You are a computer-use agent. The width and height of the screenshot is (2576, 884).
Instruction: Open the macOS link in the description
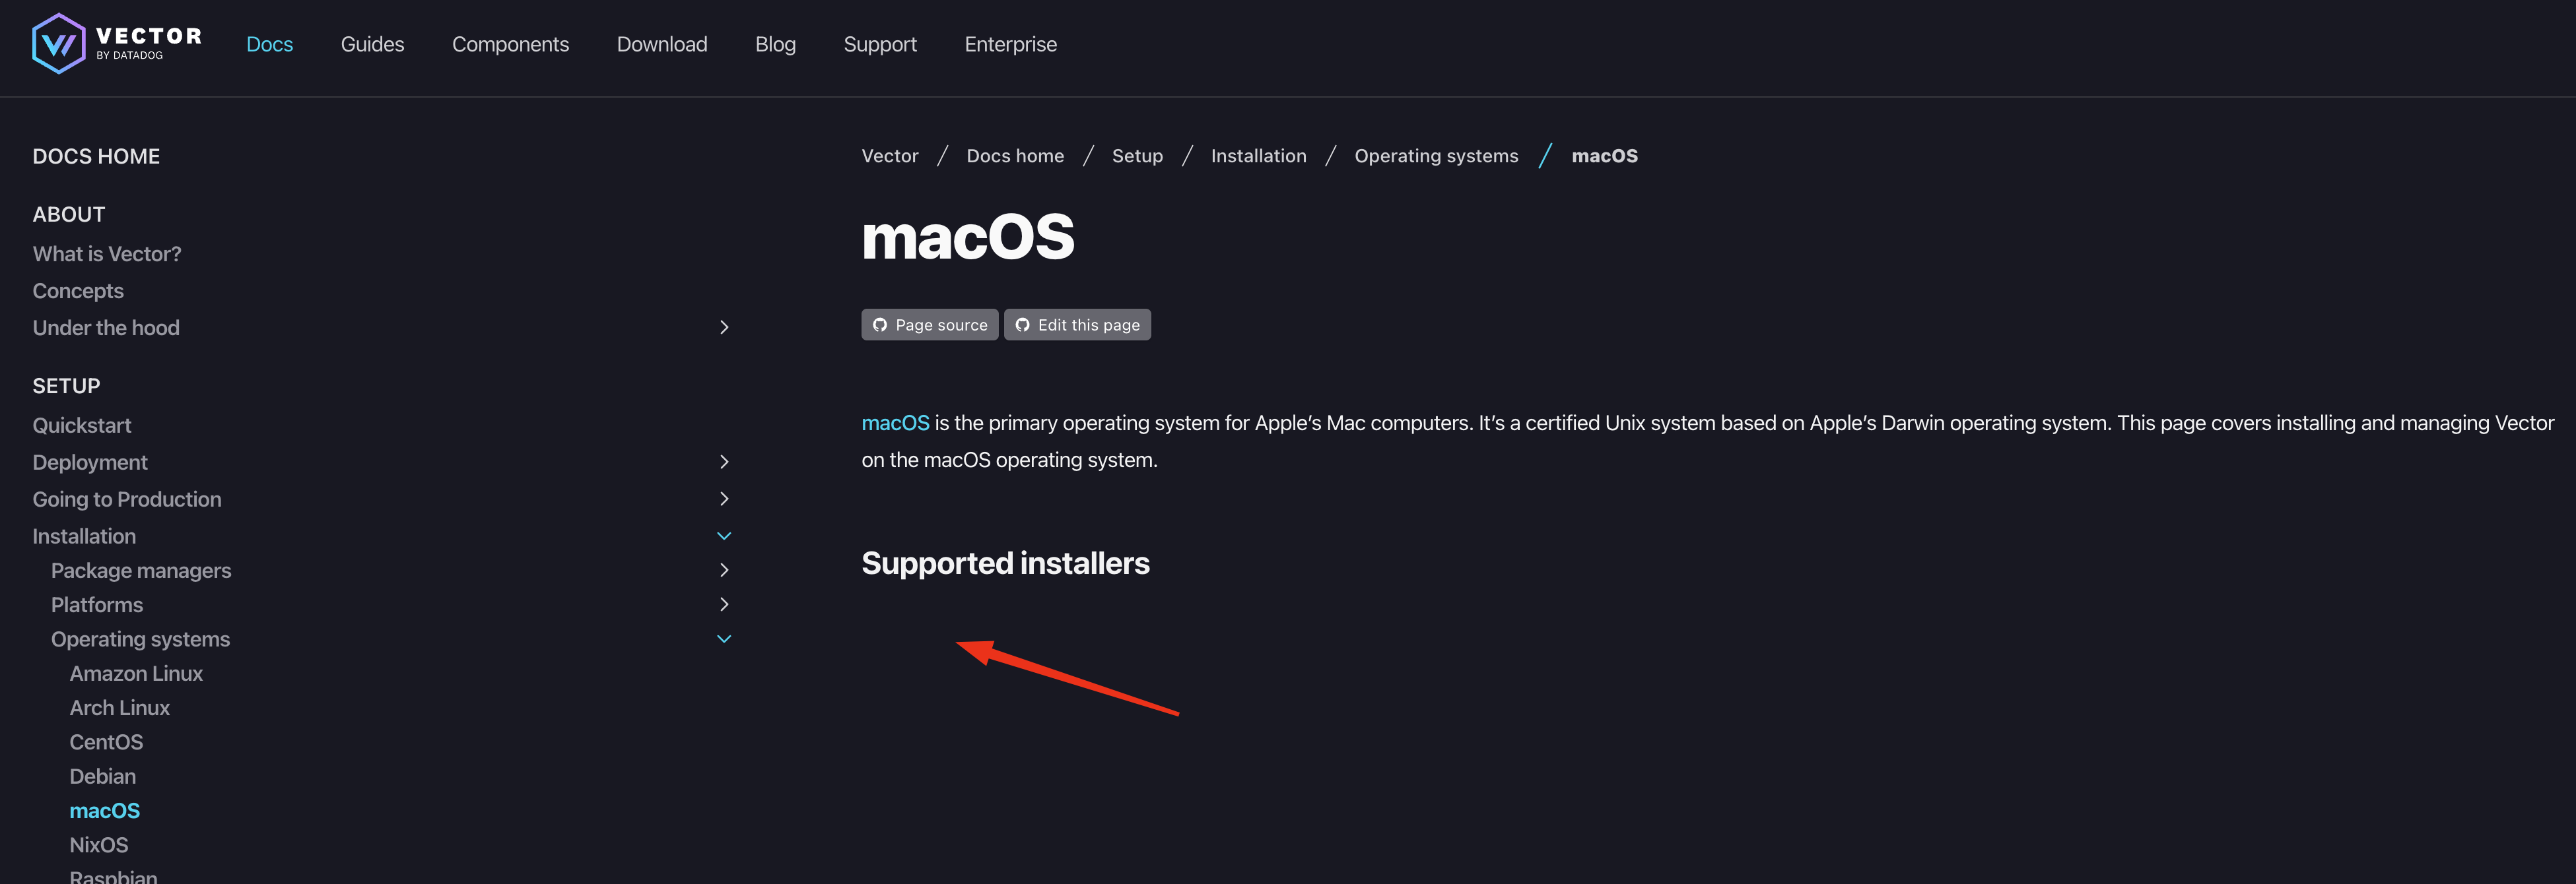(895, 422)
